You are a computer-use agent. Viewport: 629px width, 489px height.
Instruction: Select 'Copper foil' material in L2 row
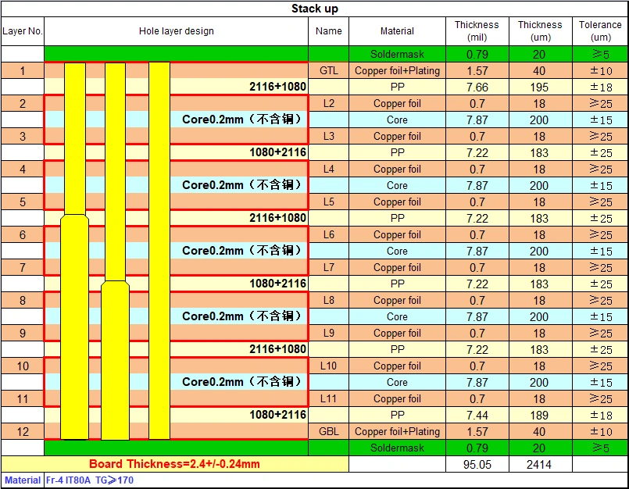point(397,103)
